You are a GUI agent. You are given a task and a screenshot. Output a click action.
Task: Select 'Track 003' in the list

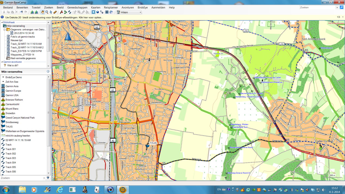pos(11,158)
